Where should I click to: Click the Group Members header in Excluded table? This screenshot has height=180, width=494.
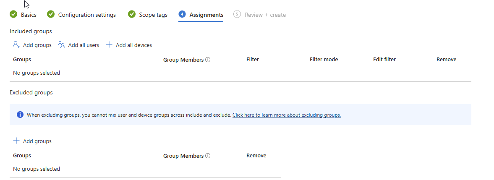coord(183,156)
